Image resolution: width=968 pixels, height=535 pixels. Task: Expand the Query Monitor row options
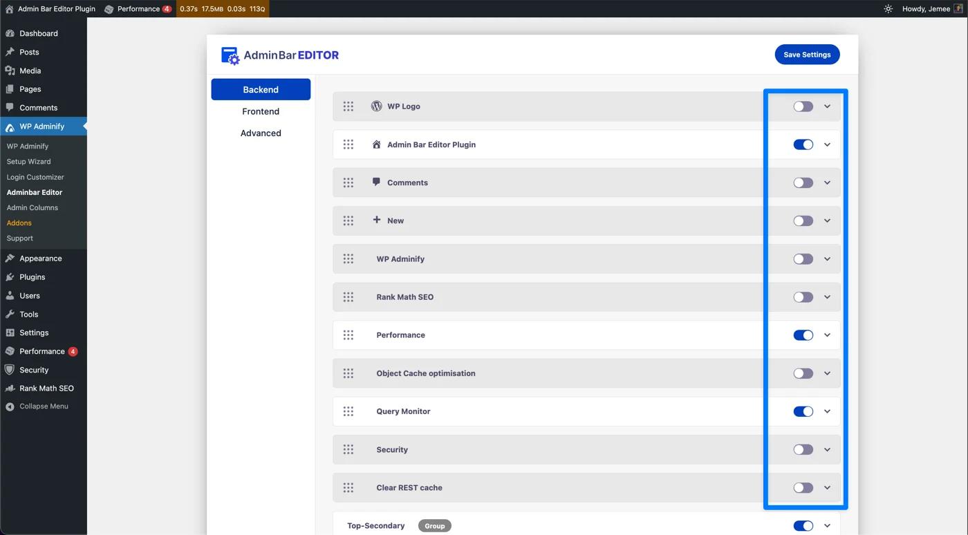coord(827,411)
